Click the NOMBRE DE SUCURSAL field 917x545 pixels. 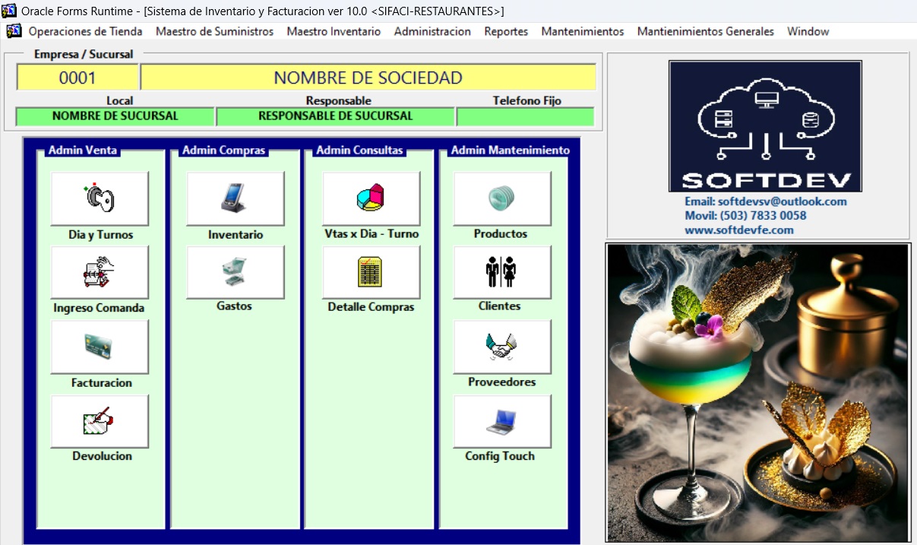pos(115,116)
